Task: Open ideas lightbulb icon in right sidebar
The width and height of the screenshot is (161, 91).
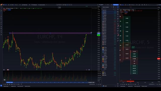Action: tap(118, 21)
